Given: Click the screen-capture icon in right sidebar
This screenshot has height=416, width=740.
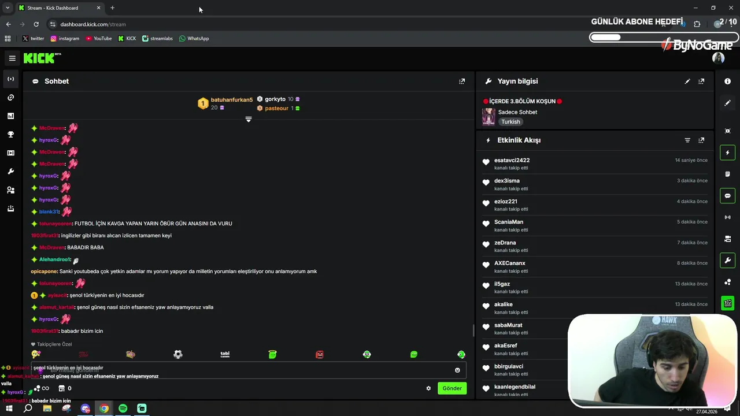Looking at the screenshot, I should click(727, 131).
